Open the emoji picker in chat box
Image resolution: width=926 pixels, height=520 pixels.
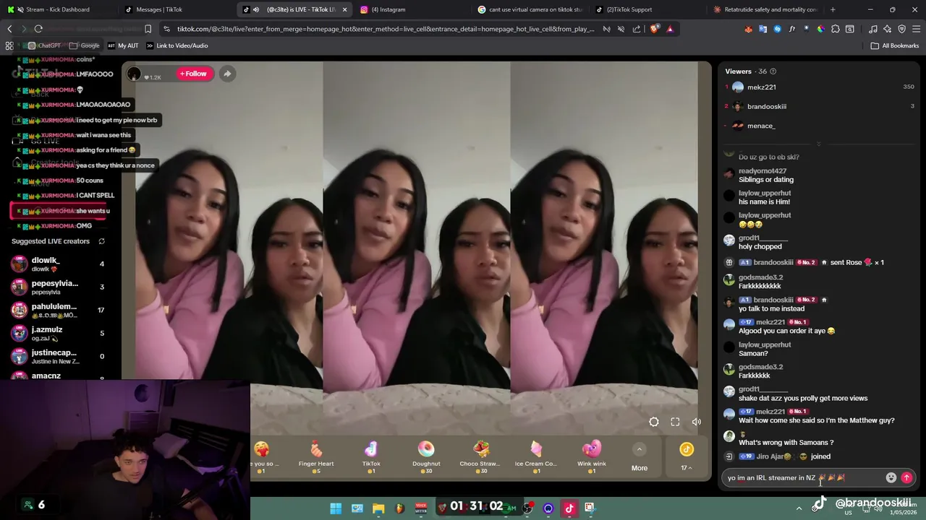pyautogui.click(x=891, y=477)
